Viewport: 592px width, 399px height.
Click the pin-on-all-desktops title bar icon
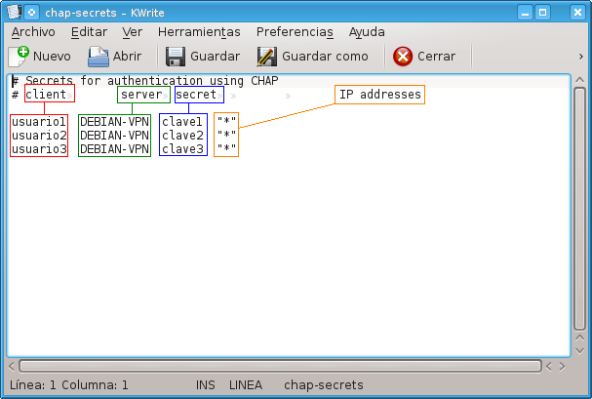[x=32, y=13]
